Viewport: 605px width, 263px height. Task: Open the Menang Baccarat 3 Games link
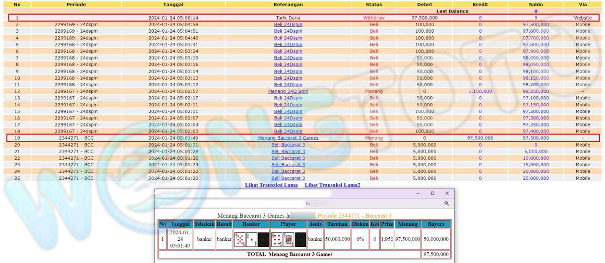[288, 138]
